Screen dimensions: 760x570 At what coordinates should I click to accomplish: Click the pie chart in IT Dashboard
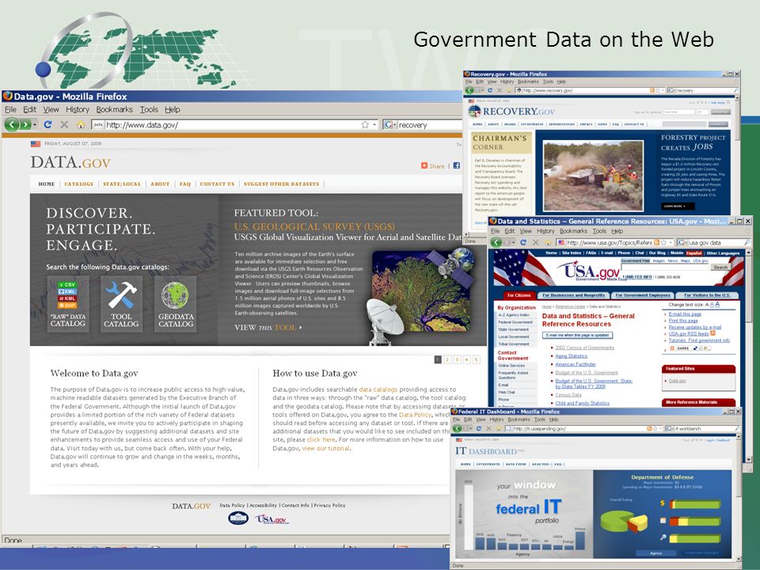pos(624,521)
